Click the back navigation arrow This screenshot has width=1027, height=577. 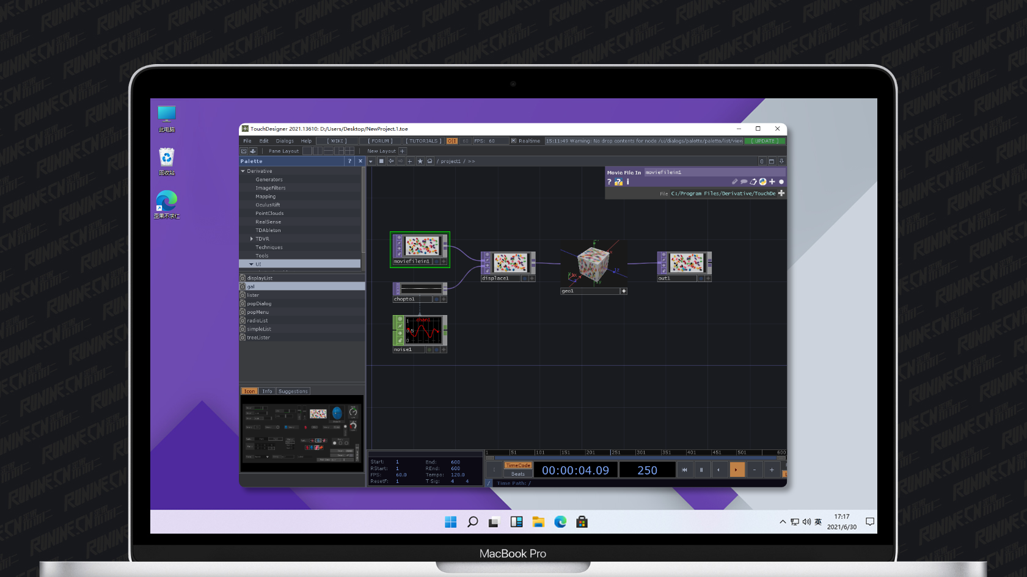click(x=391, y=161)
